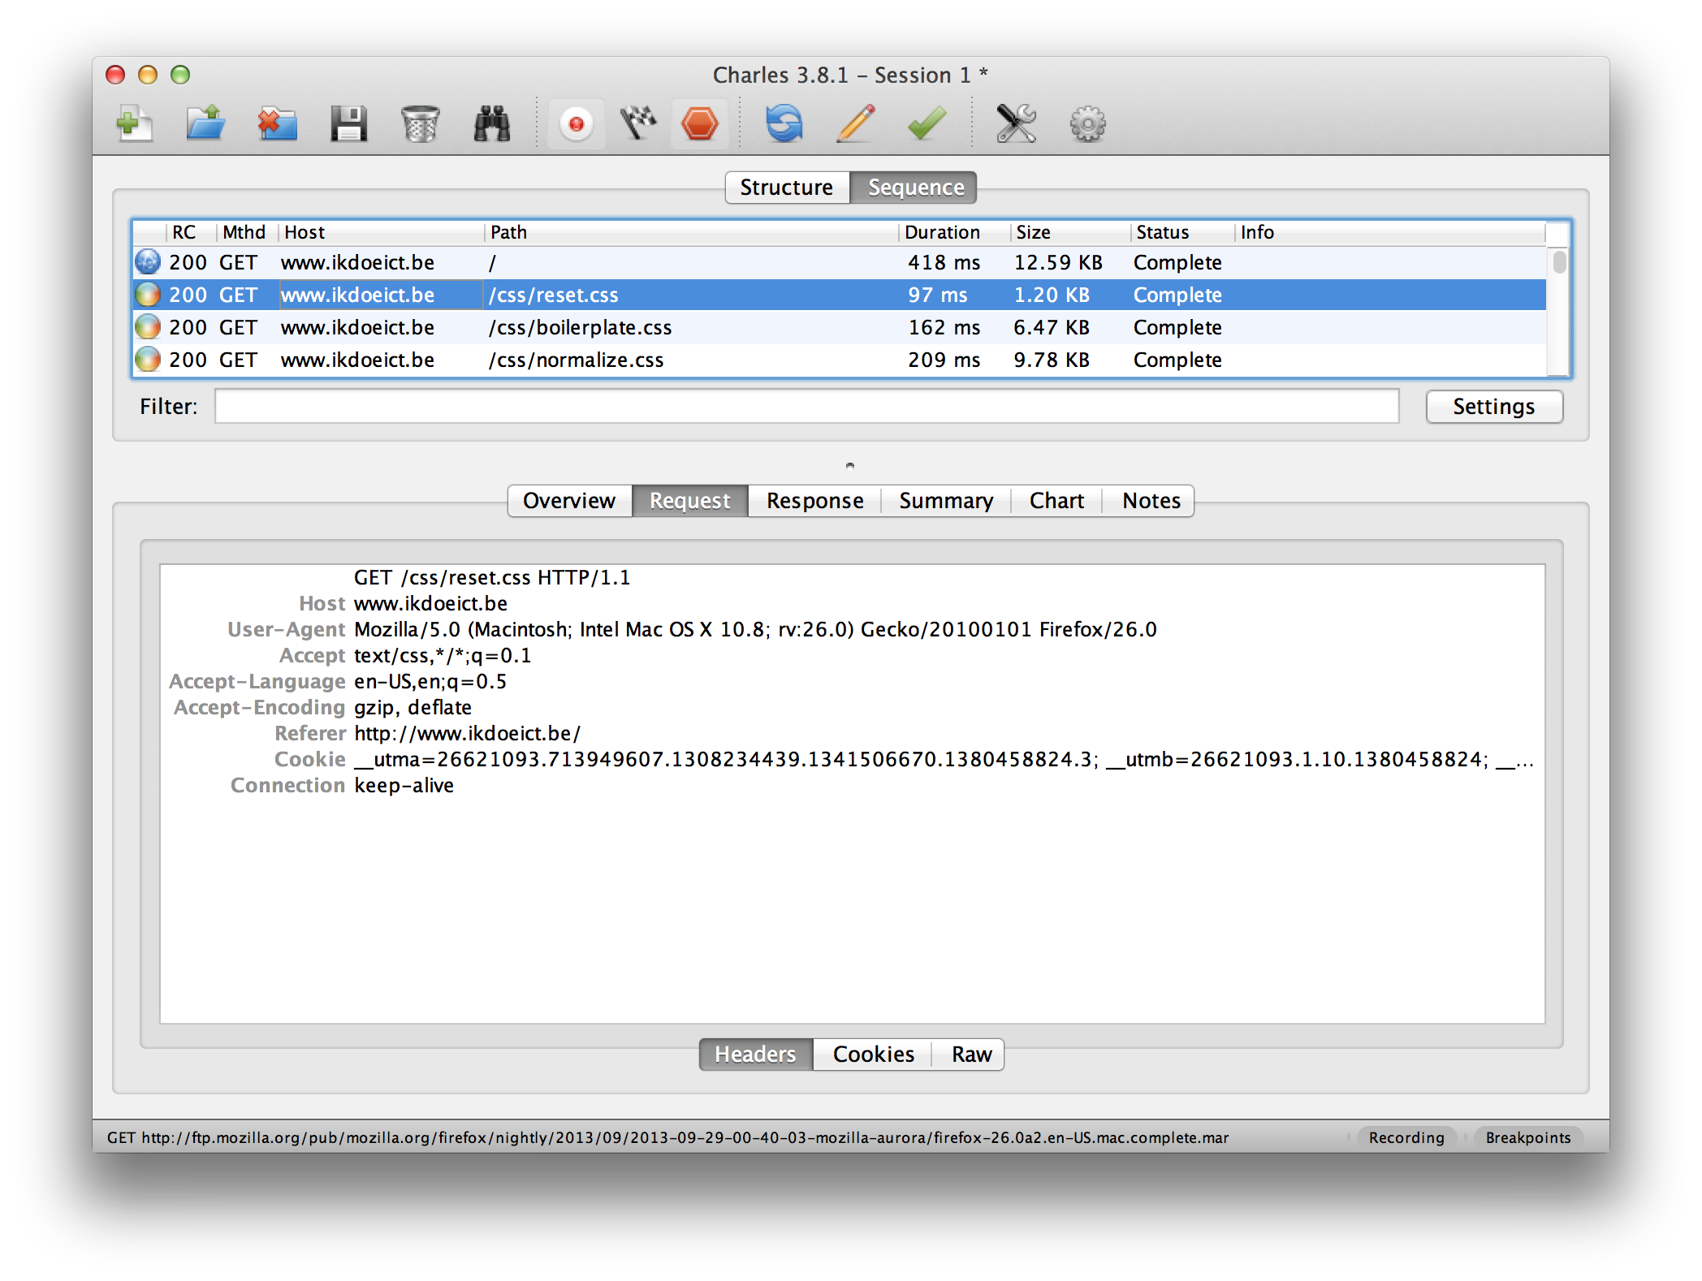
Task: Open the Summary tab
Action: pos(945,500)
